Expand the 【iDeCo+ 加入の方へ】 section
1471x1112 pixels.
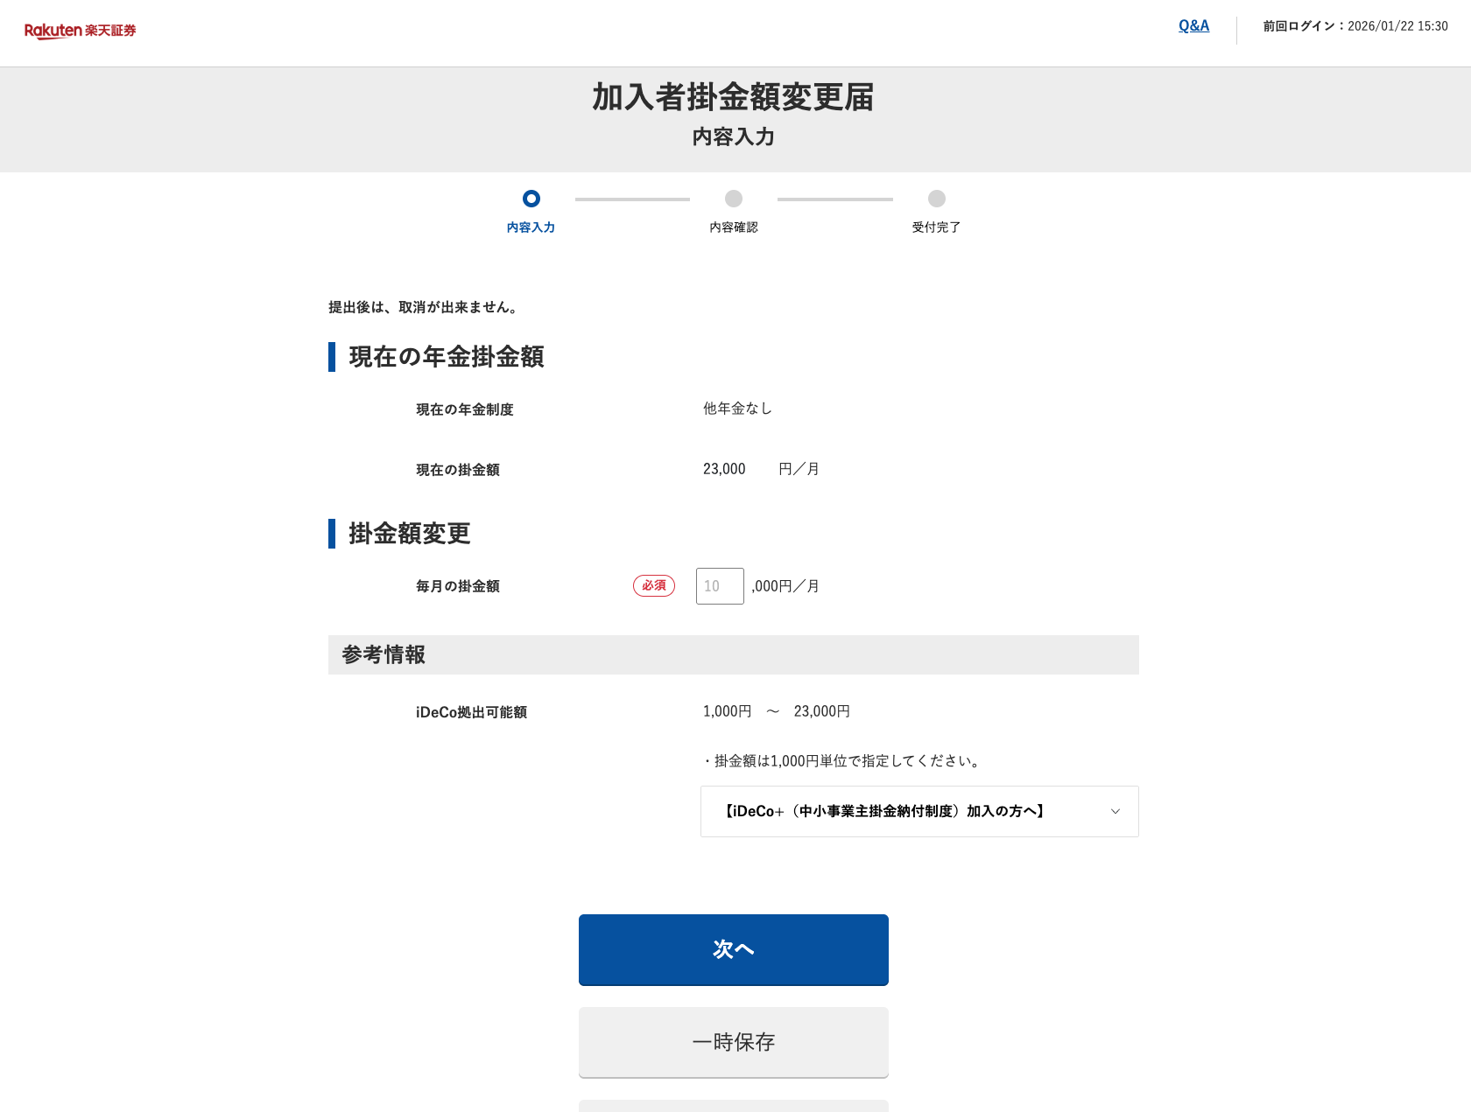click(884, 812)
